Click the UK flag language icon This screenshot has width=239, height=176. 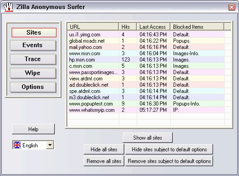click(17, 145)
